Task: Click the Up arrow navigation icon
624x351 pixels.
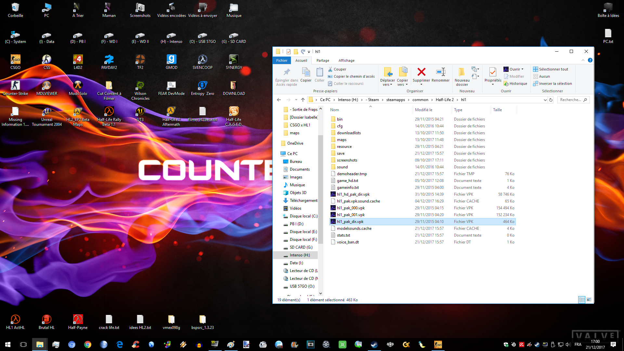Action: pyautogui.click(x=303, y=100)
